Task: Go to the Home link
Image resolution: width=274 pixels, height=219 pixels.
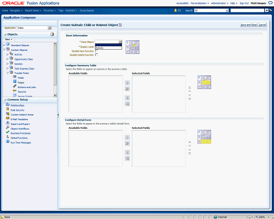Action: tap(5, 10)
